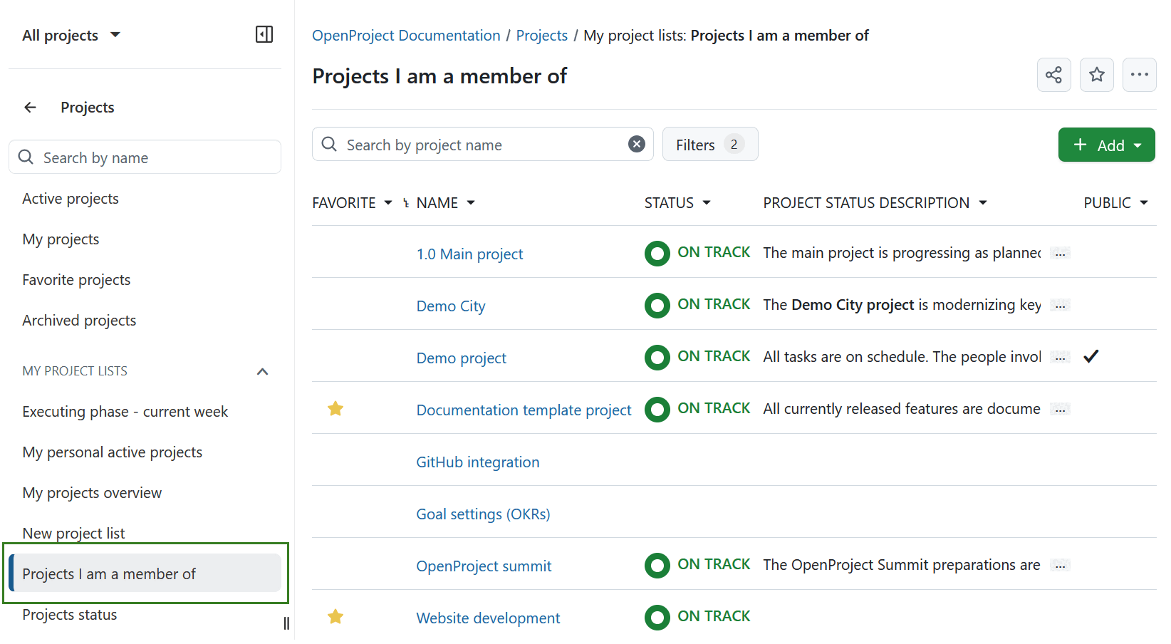
Task: Open the ellipsis for Demo City status description
Action: click(x=1059, y=305)
